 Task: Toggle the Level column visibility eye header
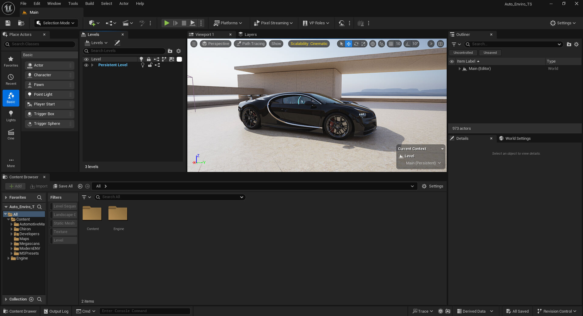click(x=87, y=59)
